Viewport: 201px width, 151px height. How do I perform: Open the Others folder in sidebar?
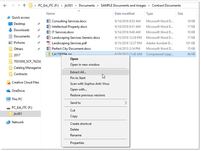pyautogui.click(x=18, y=49)
